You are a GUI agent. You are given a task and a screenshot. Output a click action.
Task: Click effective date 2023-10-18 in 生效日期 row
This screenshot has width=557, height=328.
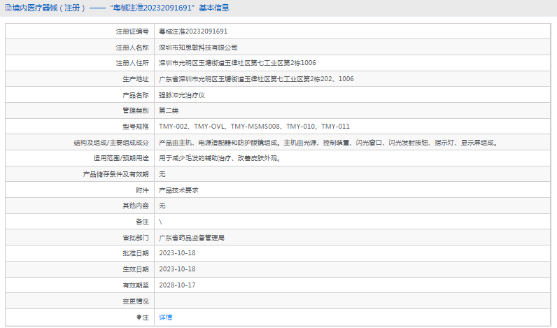(x=177, y=269)
